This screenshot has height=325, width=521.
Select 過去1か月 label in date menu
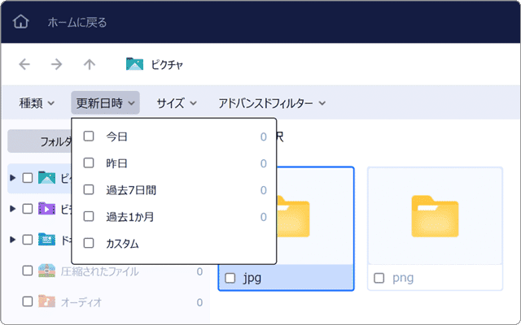(130, 217)
